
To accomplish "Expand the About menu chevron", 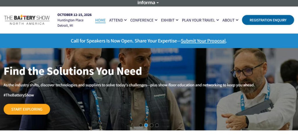I will click(237, 20).
